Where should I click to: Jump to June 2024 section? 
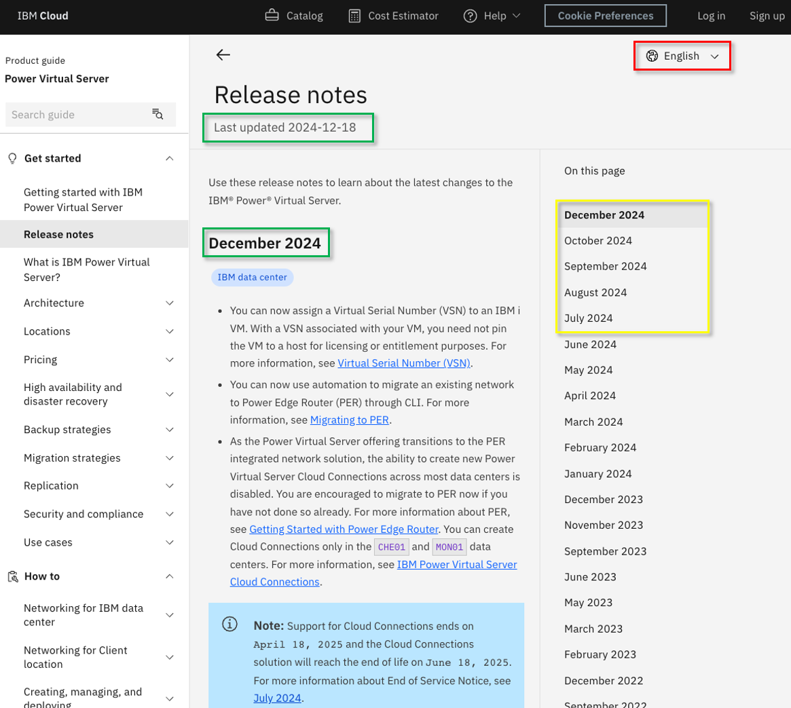pos(590,344)
